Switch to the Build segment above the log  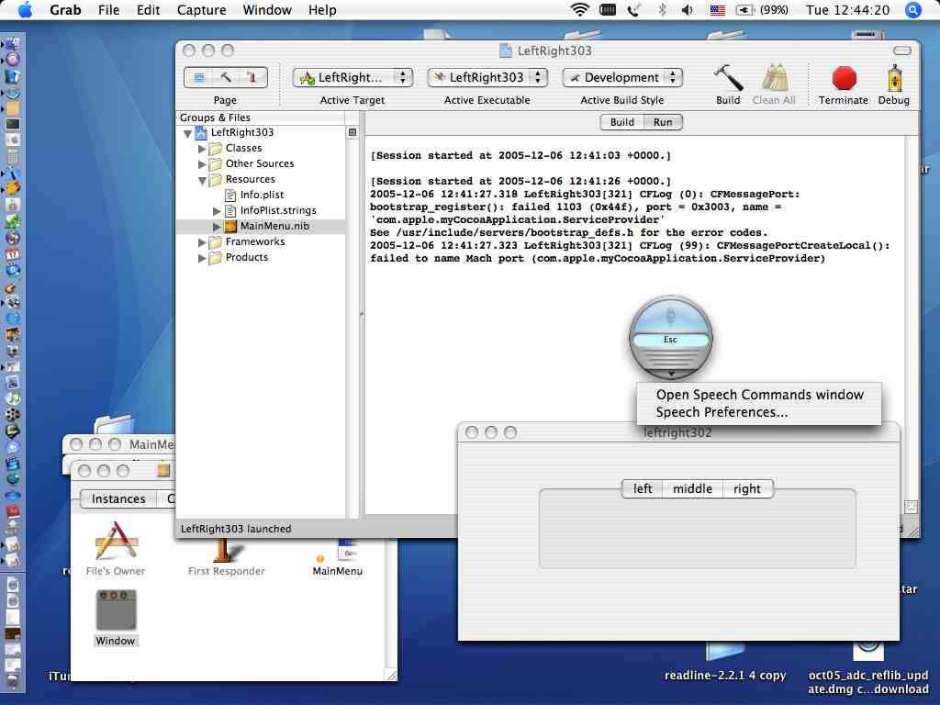[x=621, y=122]
